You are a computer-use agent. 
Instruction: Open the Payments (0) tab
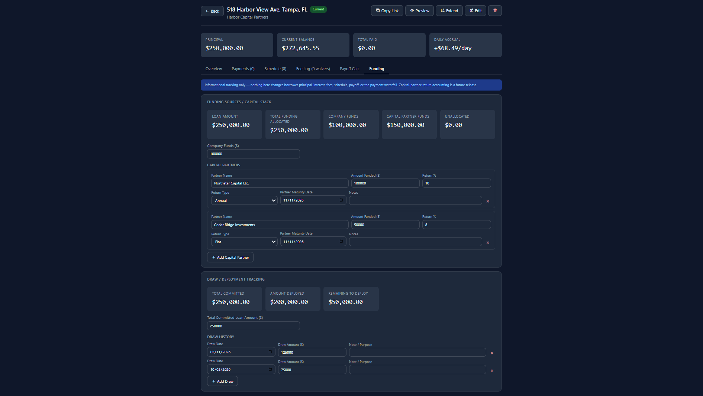tap(243, 69)
